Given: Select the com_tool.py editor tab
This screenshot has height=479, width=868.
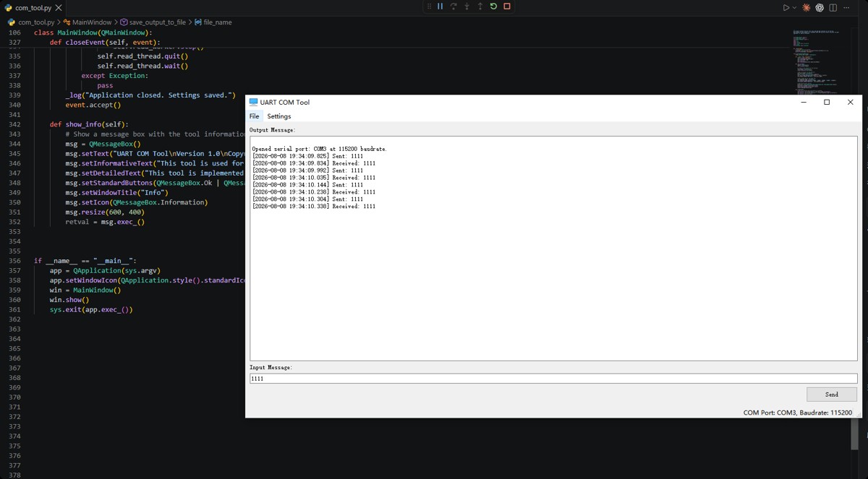Looking at the screenshot, I should point(33,8).
